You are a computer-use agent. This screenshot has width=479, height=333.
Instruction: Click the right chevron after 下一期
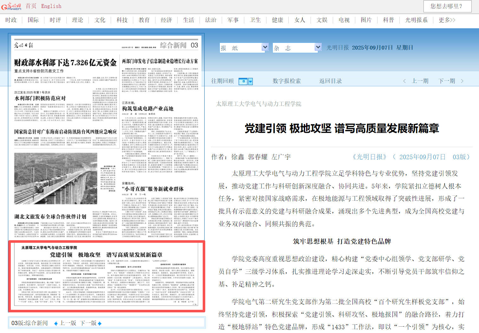(462, 81)
